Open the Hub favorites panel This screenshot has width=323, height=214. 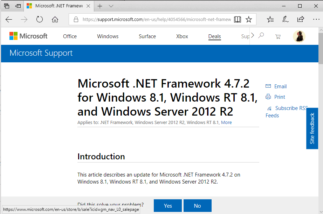pos(270,19)
